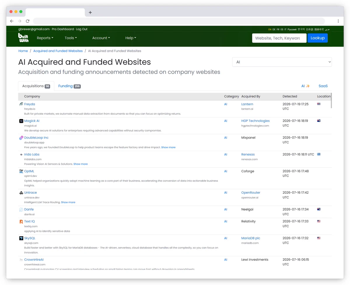Open Acquired and Funded Websites breadcrumb

tap(58, 51)
